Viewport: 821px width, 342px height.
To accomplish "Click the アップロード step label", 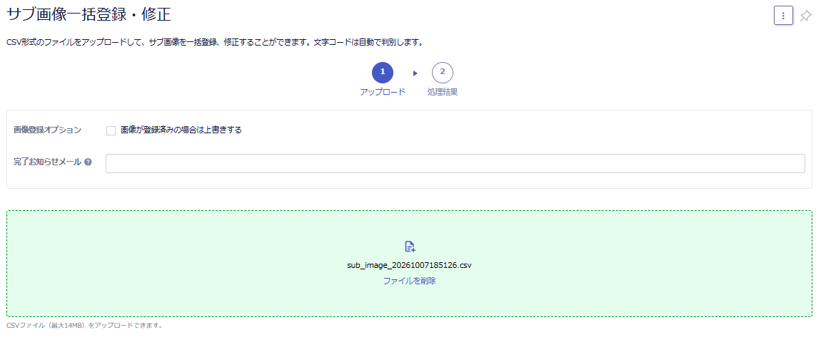I will [x=383, y=92].
